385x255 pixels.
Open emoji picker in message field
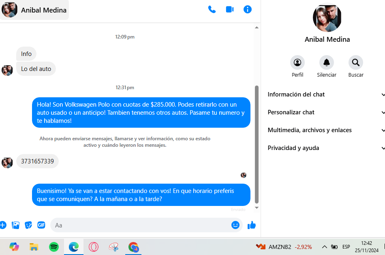point(235,225)
